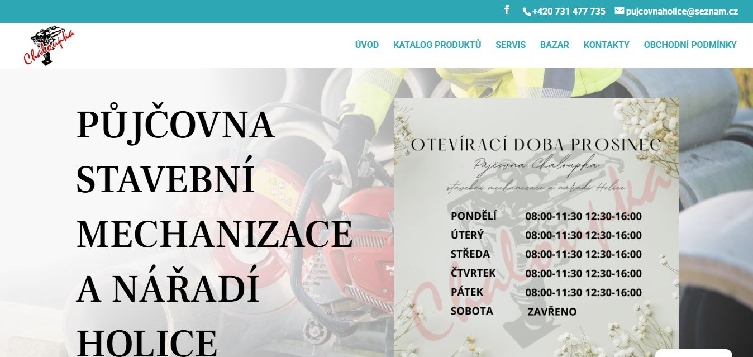The image size is (753, 357).
Task: Open KATALOG PRODUKTŮ menu item
Action: (437, 45)
